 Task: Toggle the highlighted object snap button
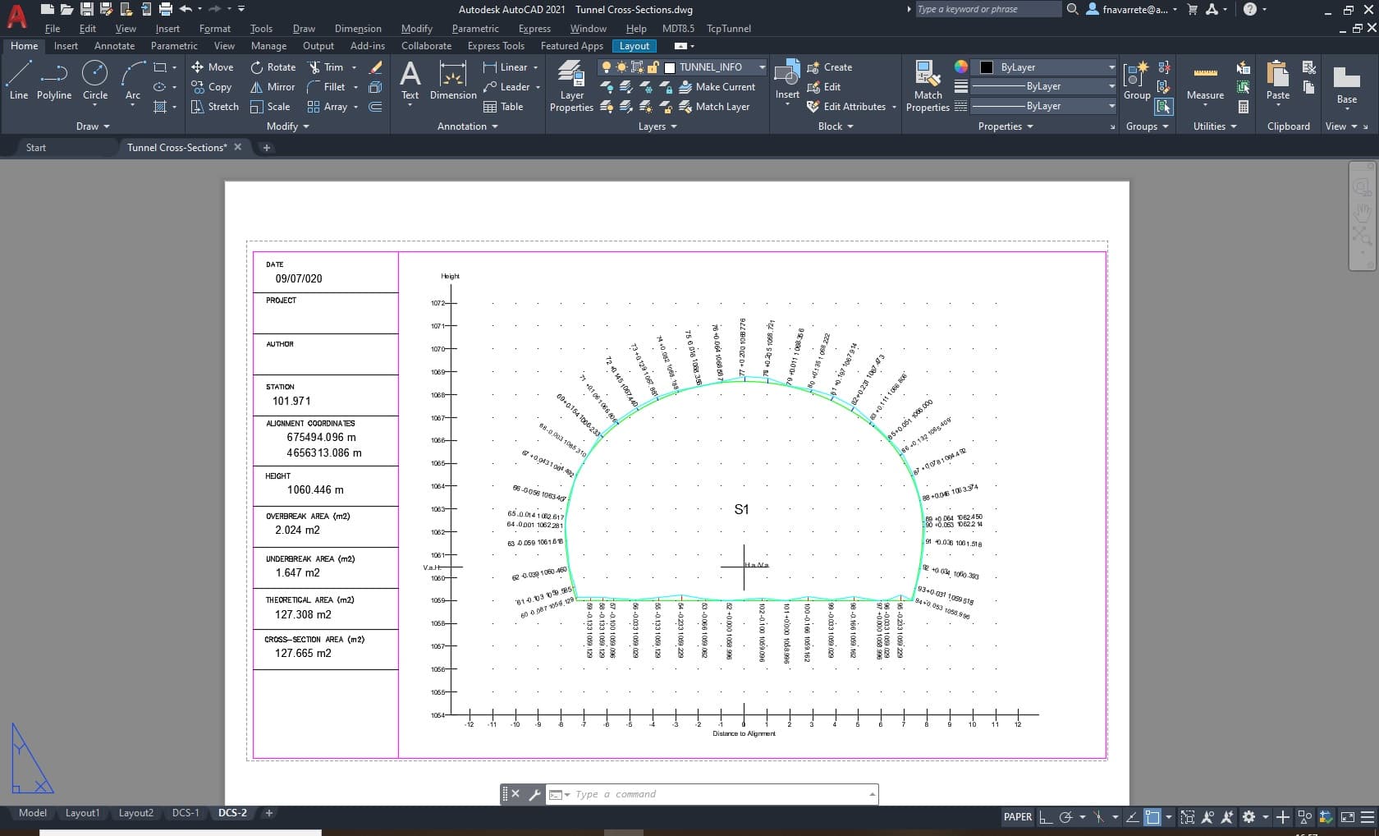[x=1152, y=817]
